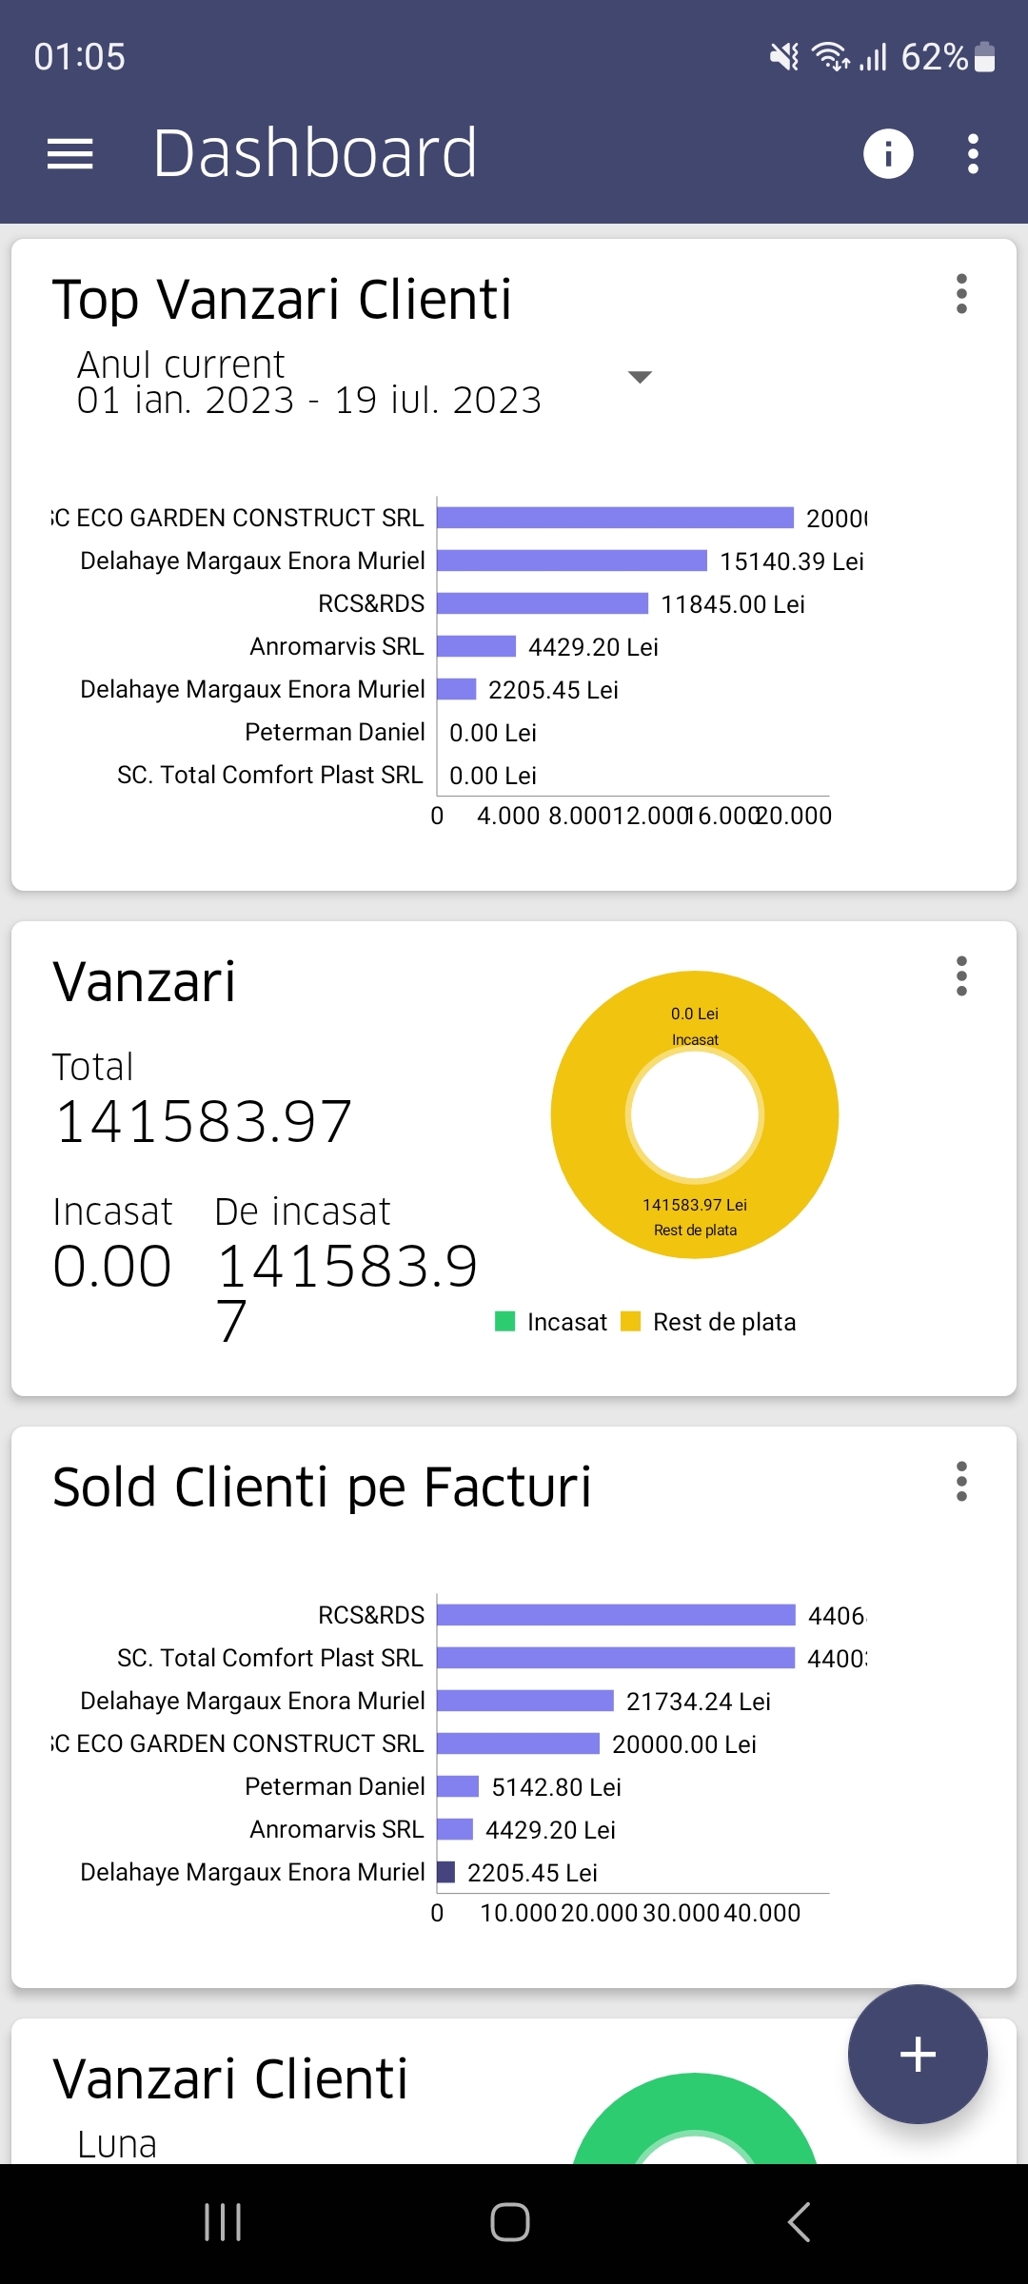
Task: Open Android recent apps button
Action: 223,2222
